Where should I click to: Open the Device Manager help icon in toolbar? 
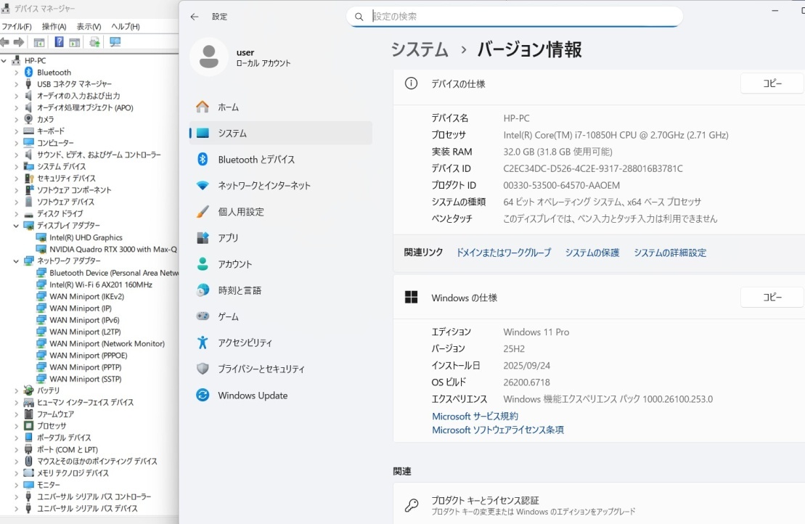[59, 41]
